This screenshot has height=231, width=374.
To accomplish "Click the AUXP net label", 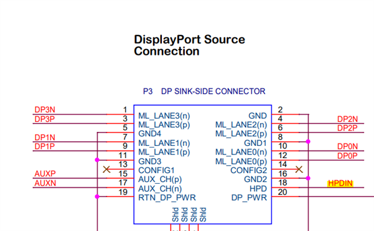I will [x=45, y=174].
